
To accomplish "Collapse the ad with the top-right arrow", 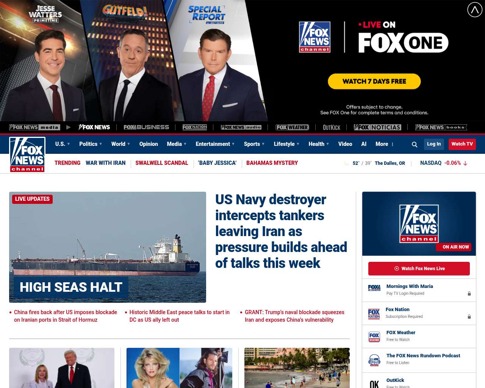I will pyautogui.click(x=475, y=9).
